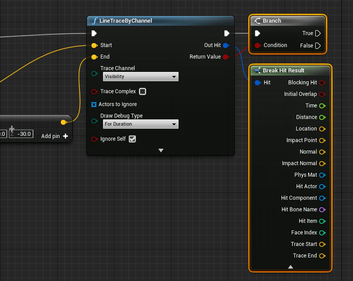Viewport: 353px width, 281px height.
Task: Click the Z value field showing -30.0
Action: tap(21, 134)
